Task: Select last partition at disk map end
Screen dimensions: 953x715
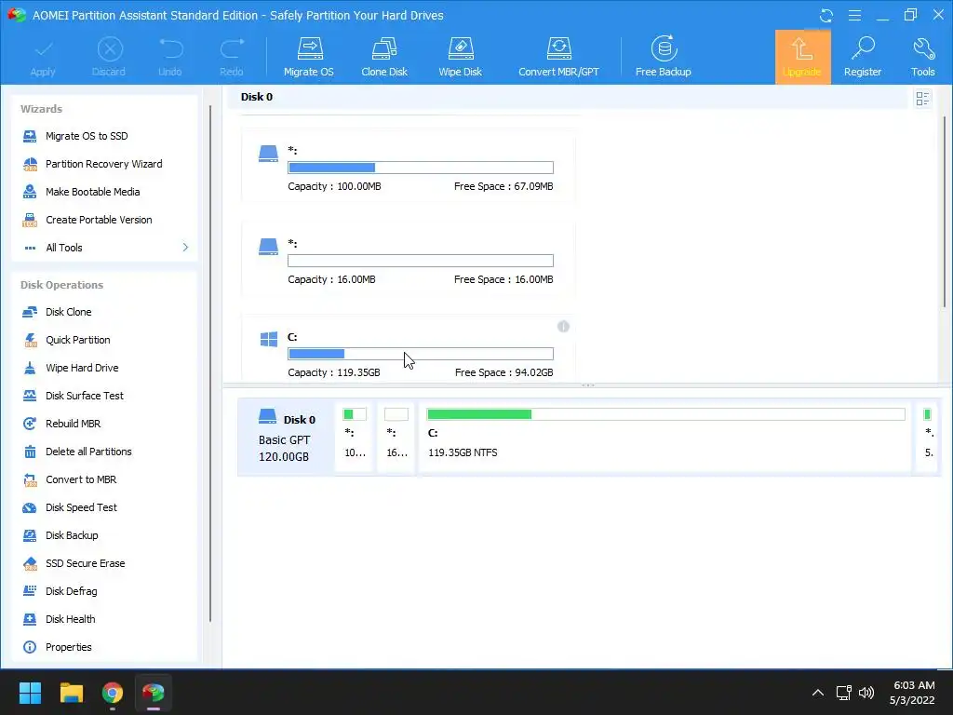Action: (x=928, y=438)
